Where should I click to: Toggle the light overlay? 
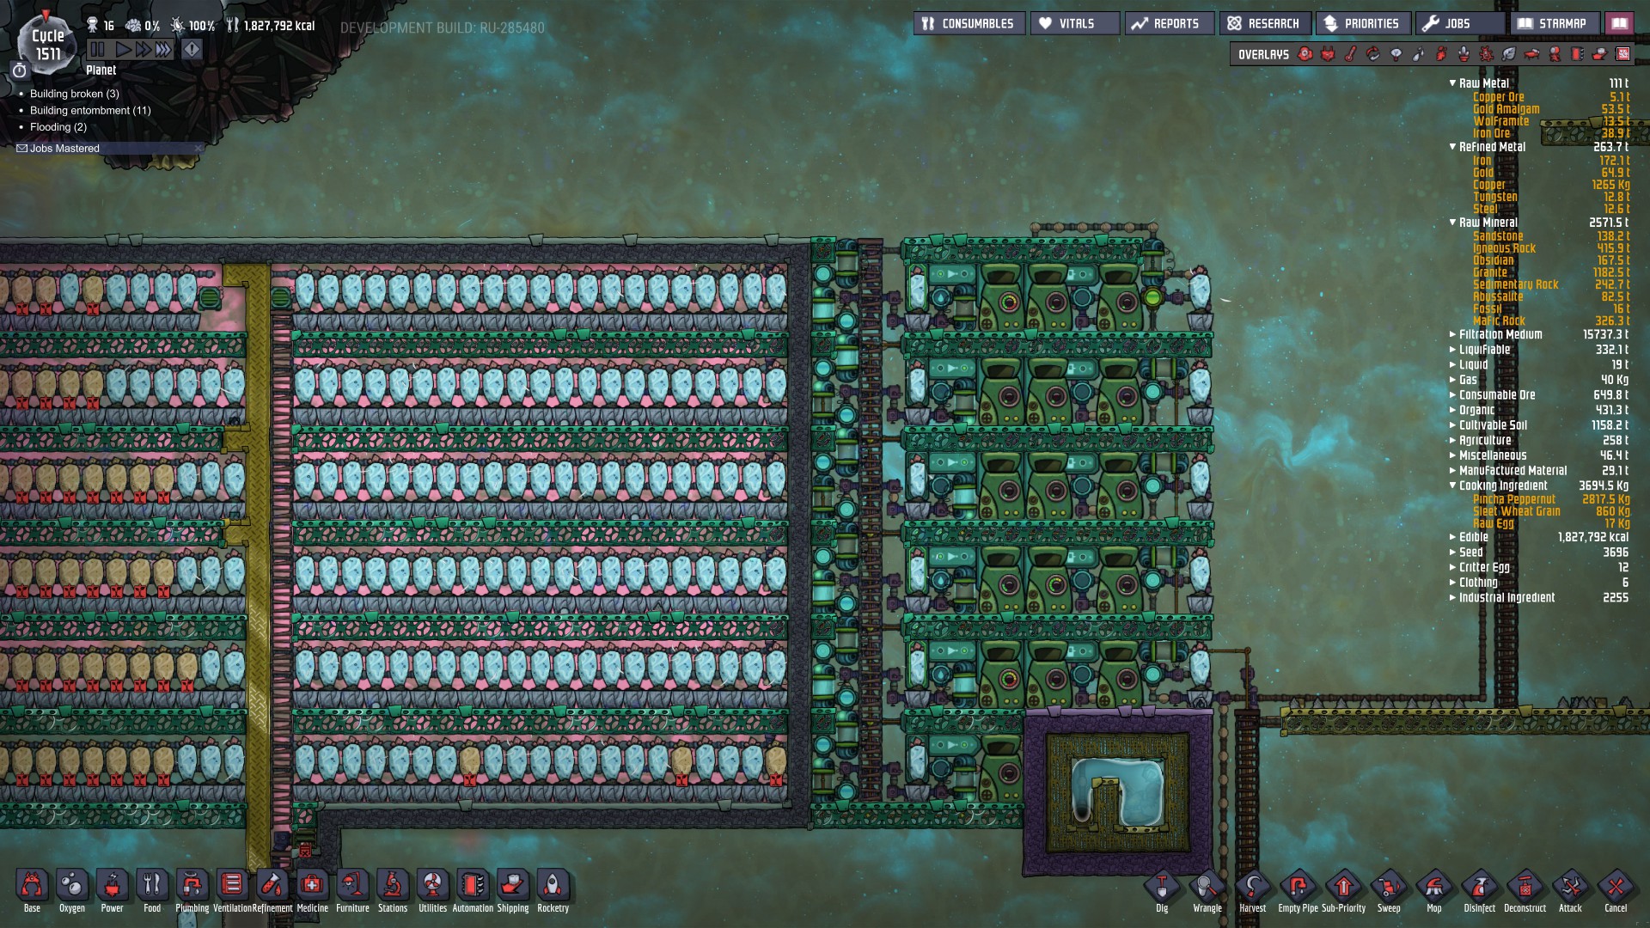[x=1396, y=54]
